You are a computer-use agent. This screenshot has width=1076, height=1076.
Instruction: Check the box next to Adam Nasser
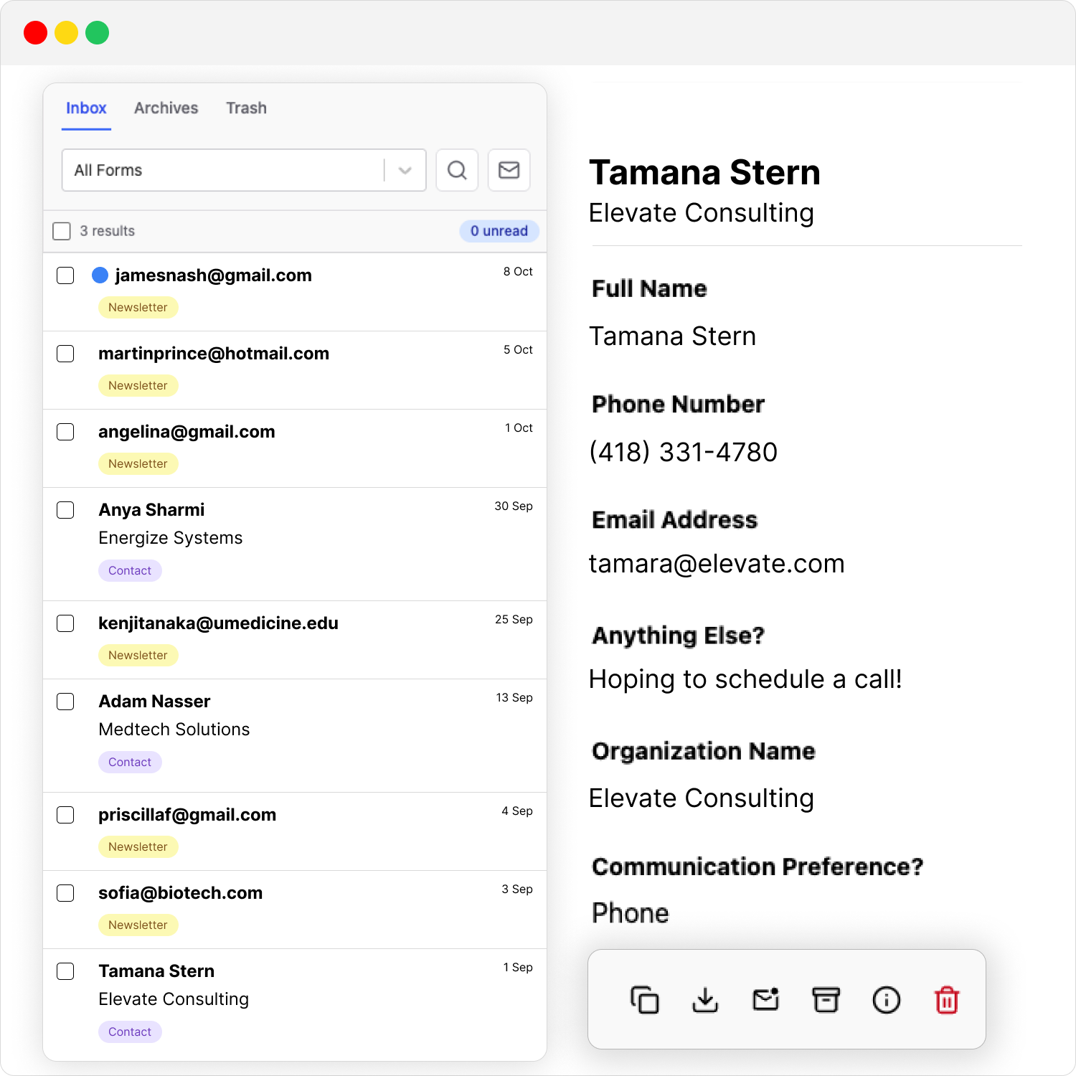tap(65, 702)
